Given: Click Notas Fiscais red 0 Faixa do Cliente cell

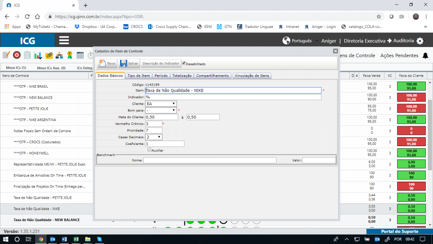Looking at the screenshot, I should tap(411, 130).
